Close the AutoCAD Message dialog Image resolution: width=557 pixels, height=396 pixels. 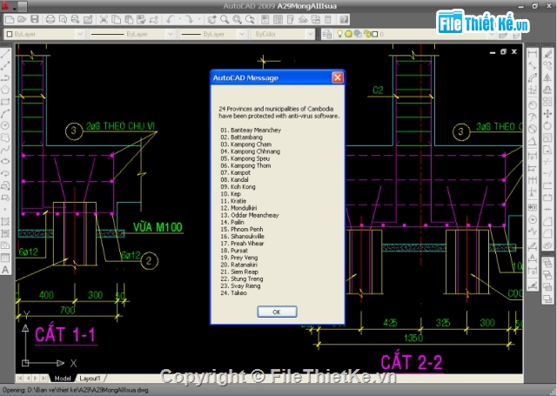coord(338,77)
